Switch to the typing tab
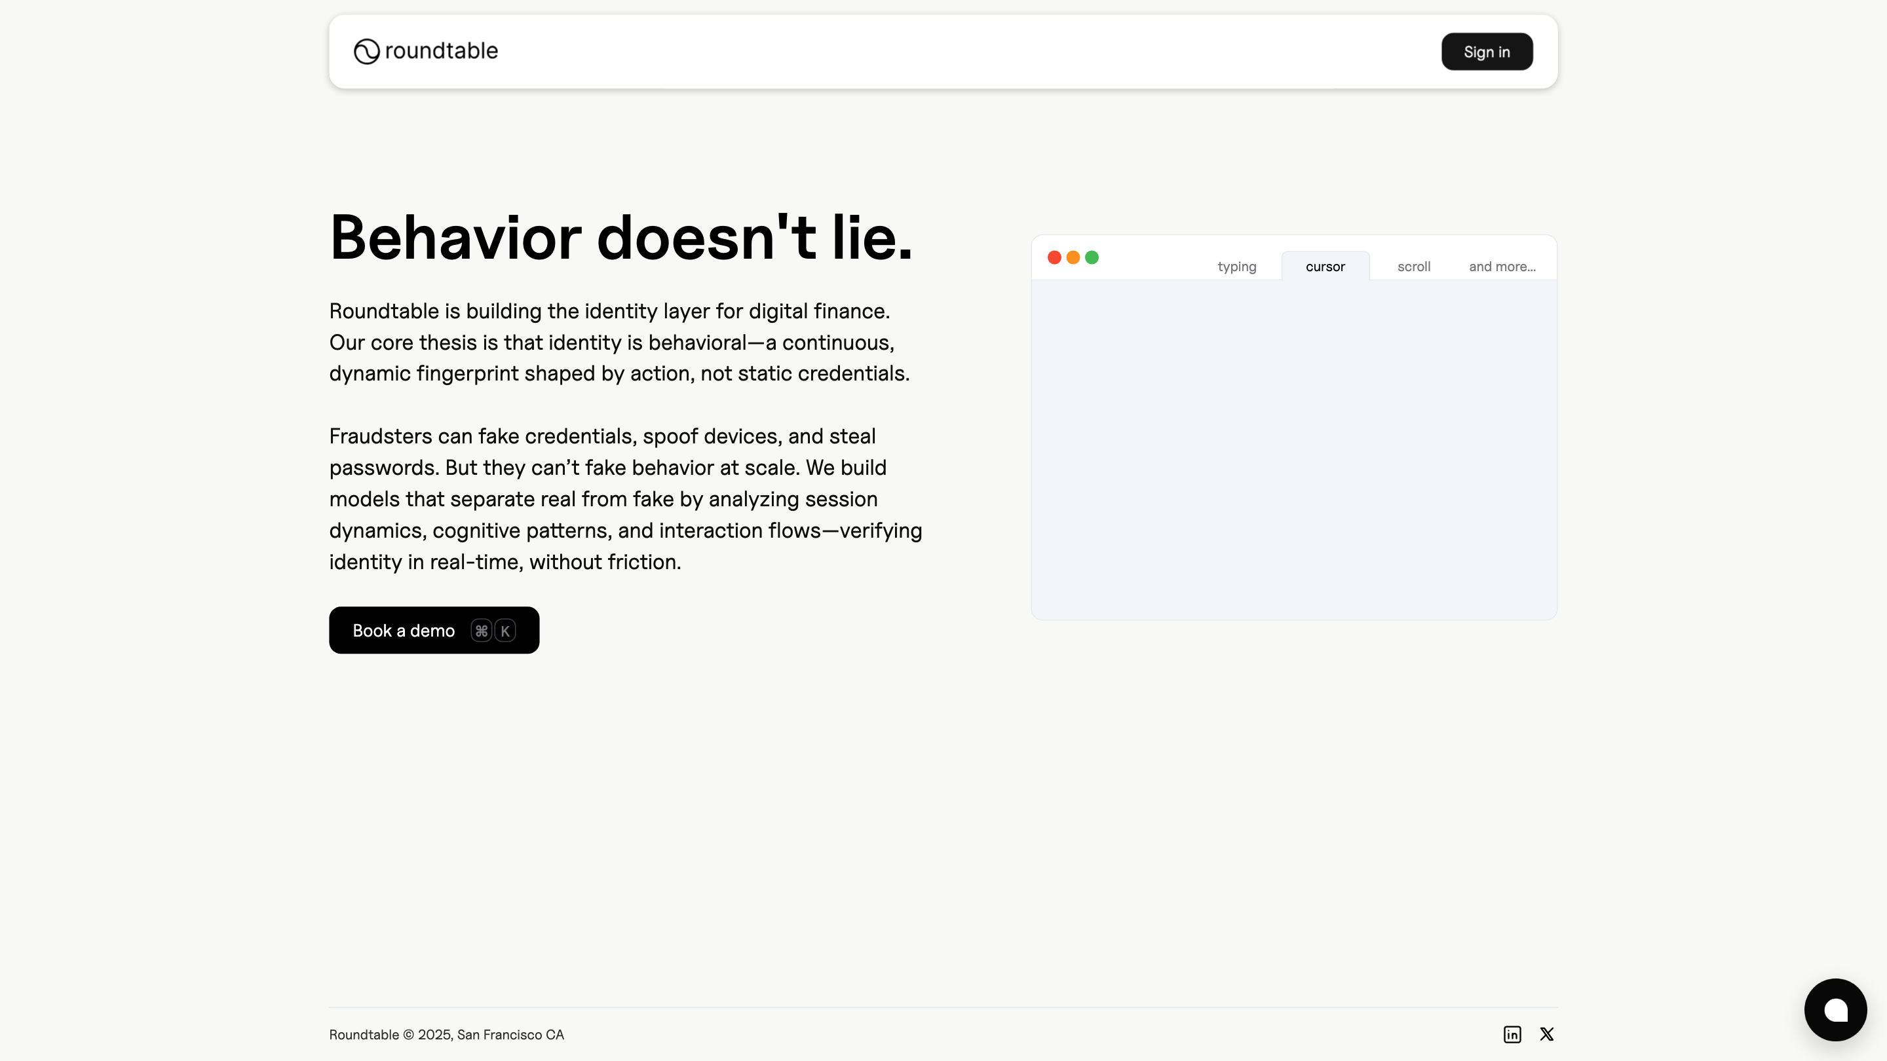 (x=1236, y=267)
